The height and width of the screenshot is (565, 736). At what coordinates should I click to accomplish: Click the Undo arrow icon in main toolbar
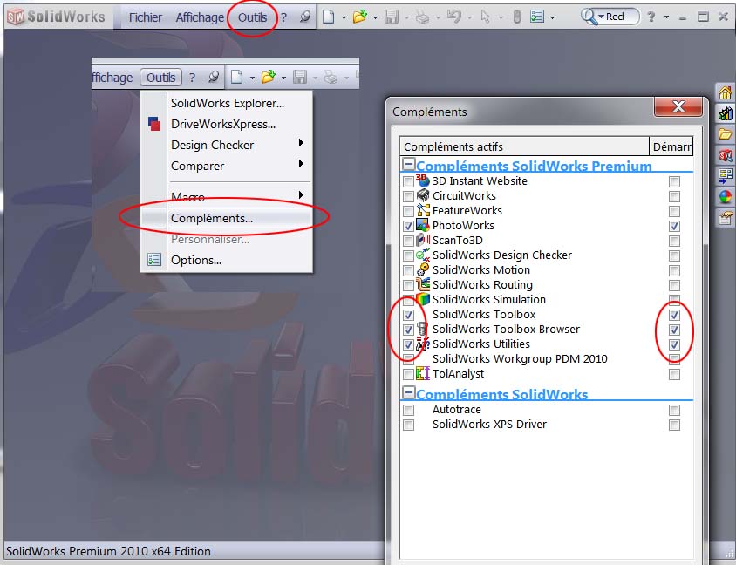(x=453, y=17)
